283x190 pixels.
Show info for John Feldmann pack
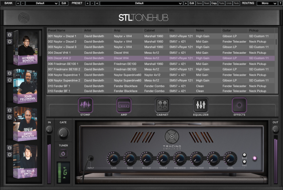(x=10, y=73)
